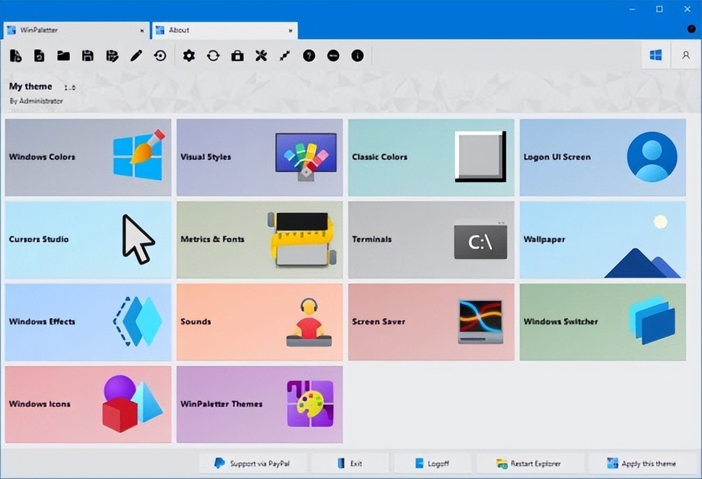This screenshot has height=479, width=702.
Task: Close the WinPaletter tab
Action: [142, 30]
